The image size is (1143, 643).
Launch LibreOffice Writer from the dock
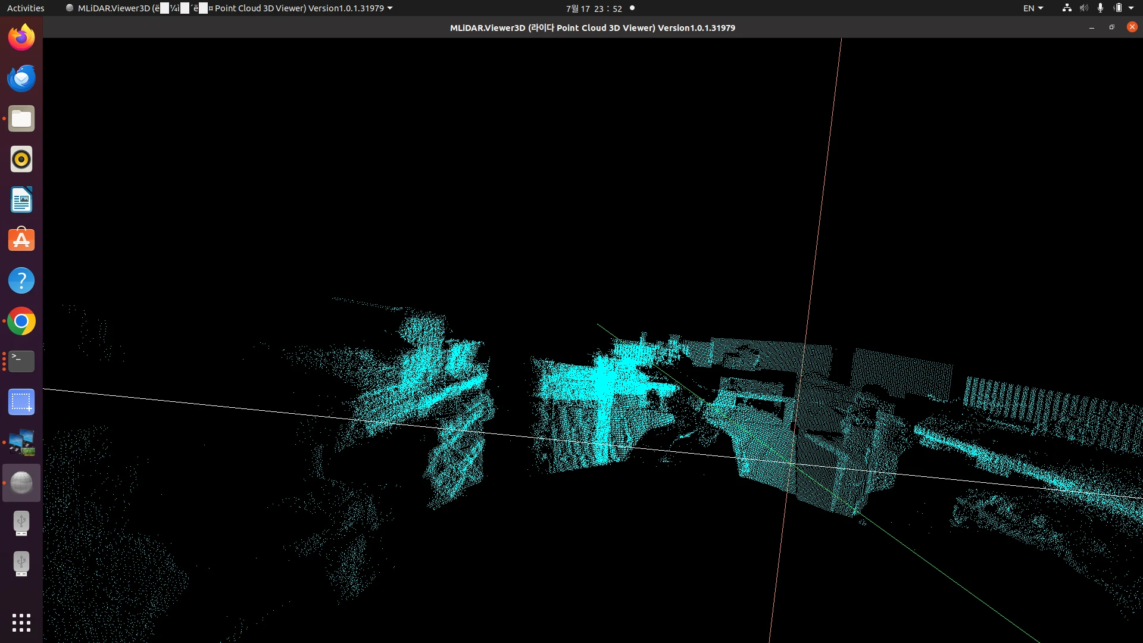point(21,199)
